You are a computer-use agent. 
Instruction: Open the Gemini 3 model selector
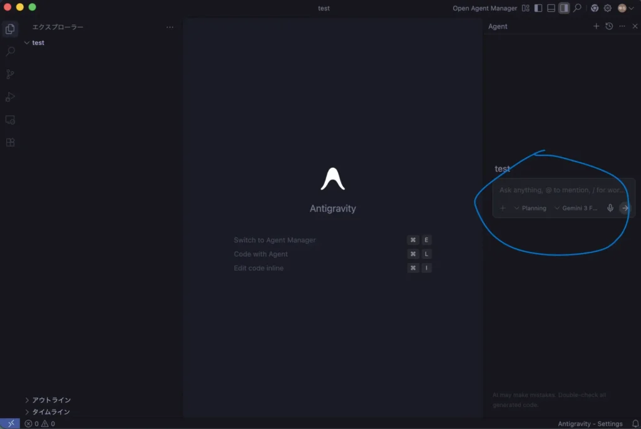click(x=576, y=208)
